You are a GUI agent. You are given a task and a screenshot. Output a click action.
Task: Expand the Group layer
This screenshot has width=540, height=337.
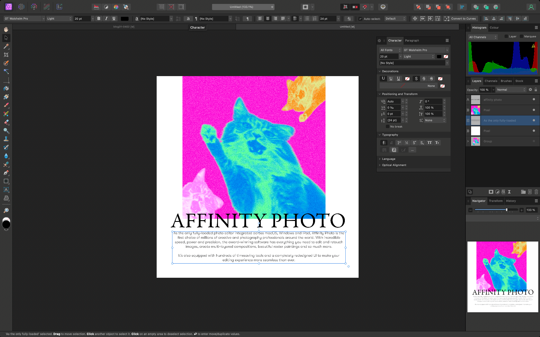click(468, 141)
